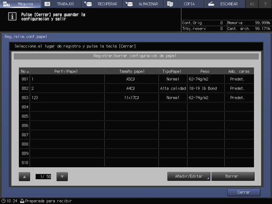Select empty registration row 005

(136, 116)
